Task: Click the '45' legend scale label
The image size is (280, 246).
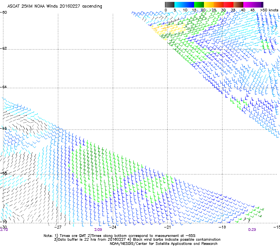Action: 252,10
